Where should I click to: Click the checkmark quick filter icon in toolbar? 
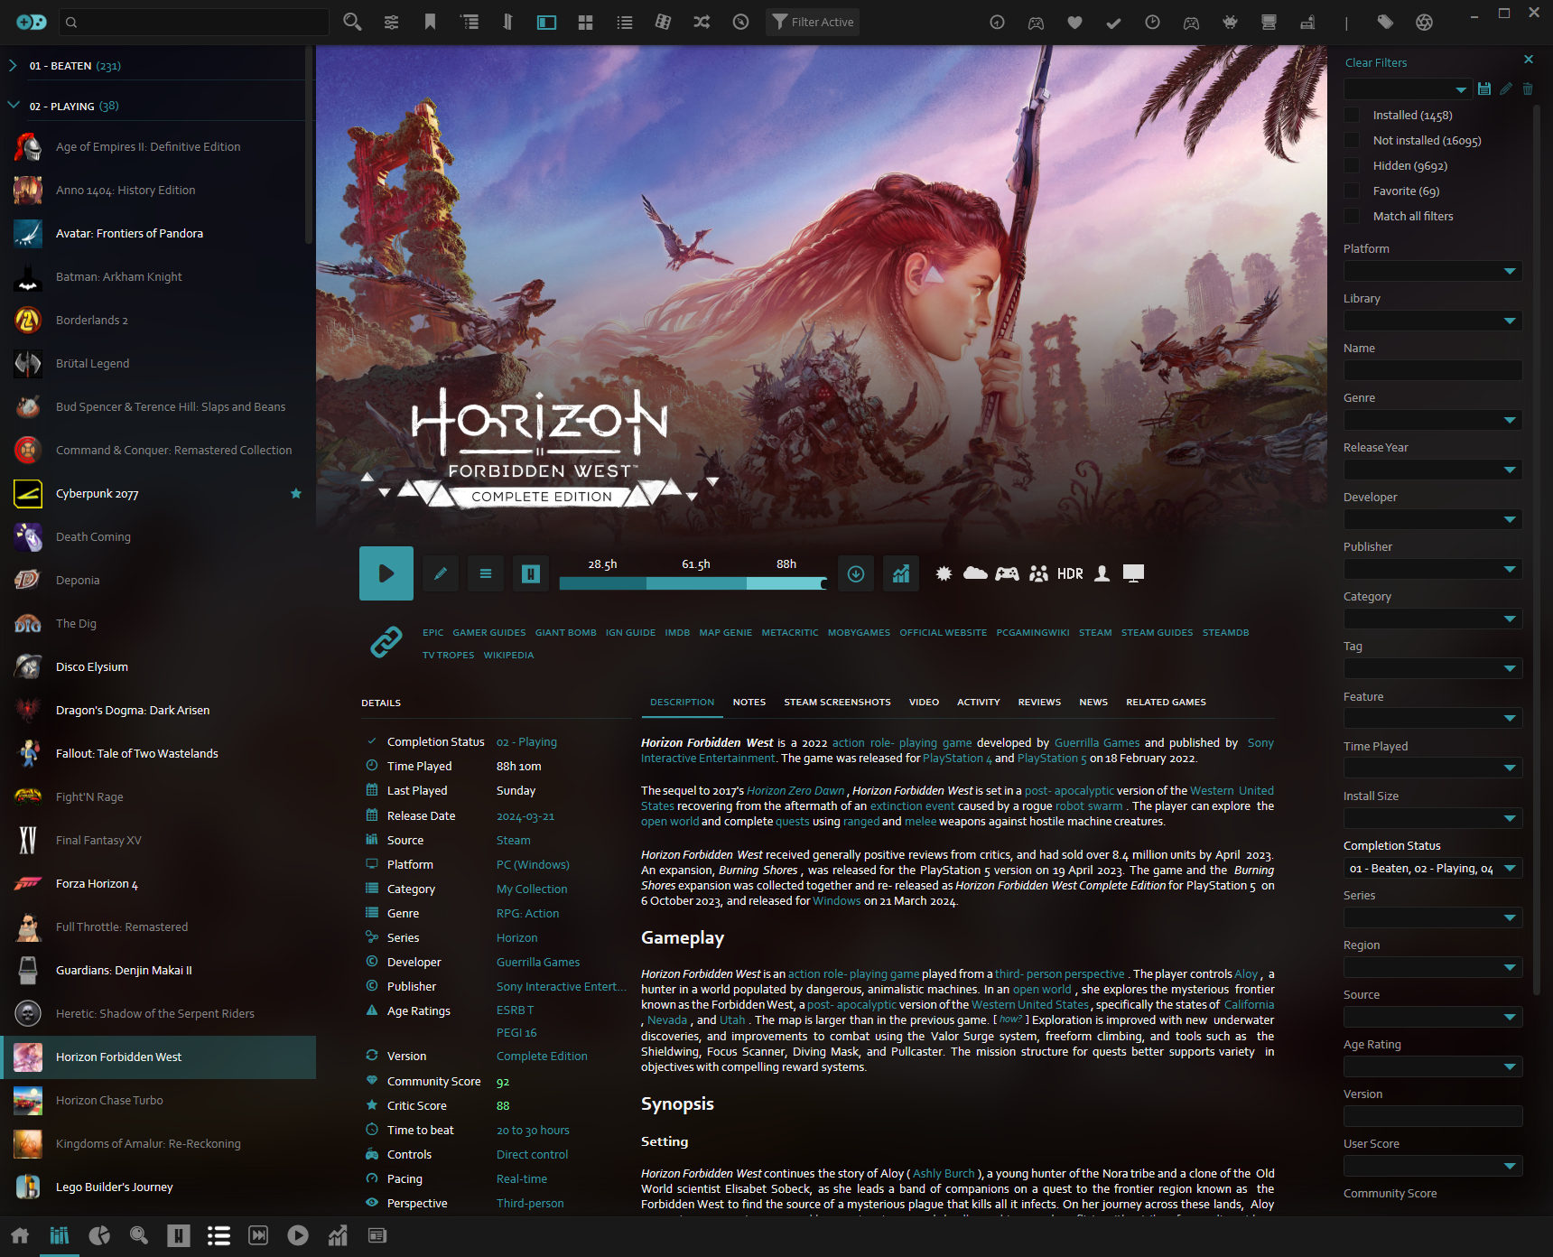tap(1113, 23)
